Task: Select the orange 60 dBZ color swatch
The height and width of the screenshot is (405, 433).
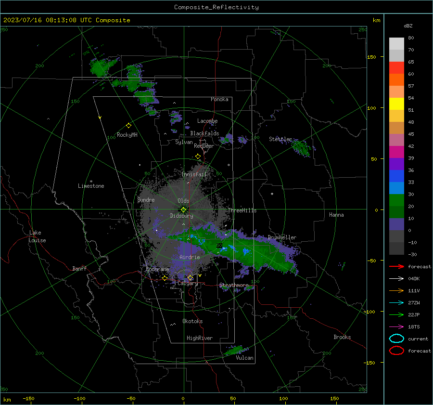Action: tap(396, 79)
